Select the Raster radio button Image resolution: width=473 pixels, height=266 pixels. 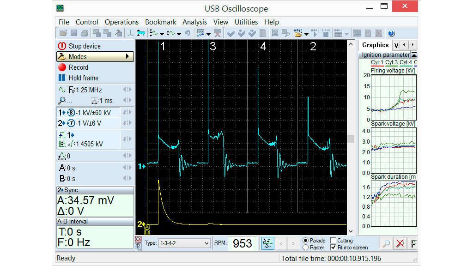pyautogui.click(x=306, y=248)
